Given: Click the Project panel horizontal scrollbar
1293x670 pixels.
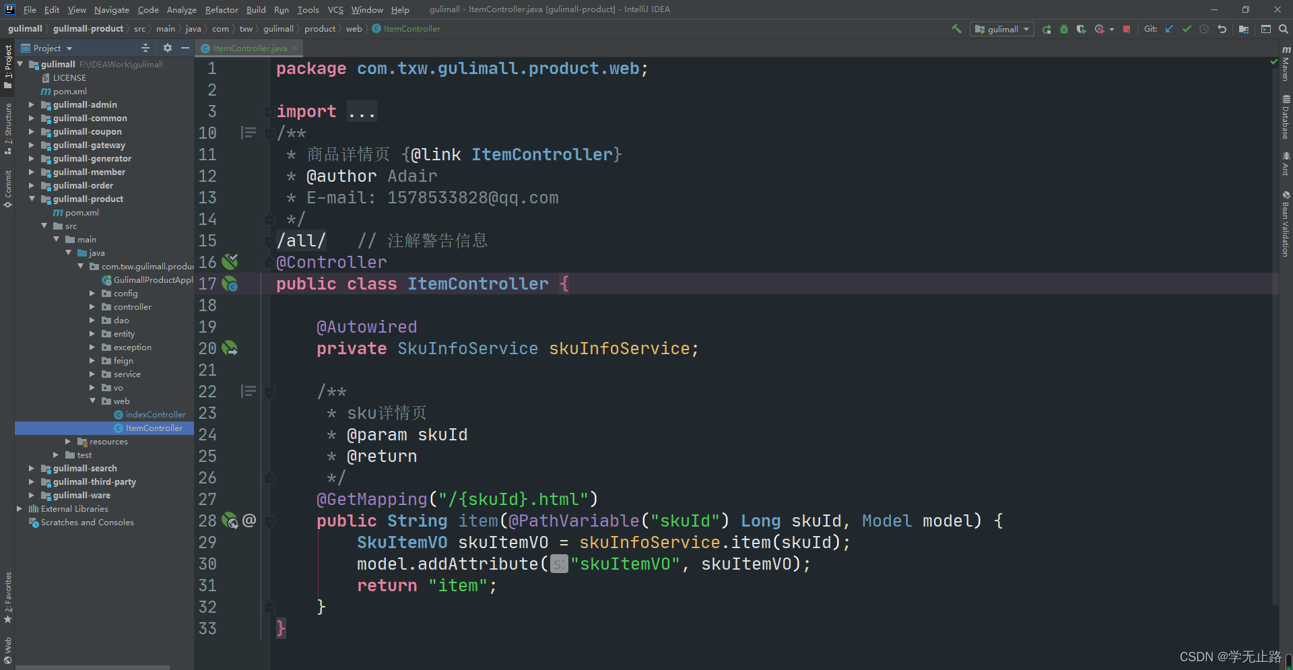Looking at the screenshot, I should (x=93, y=667).
